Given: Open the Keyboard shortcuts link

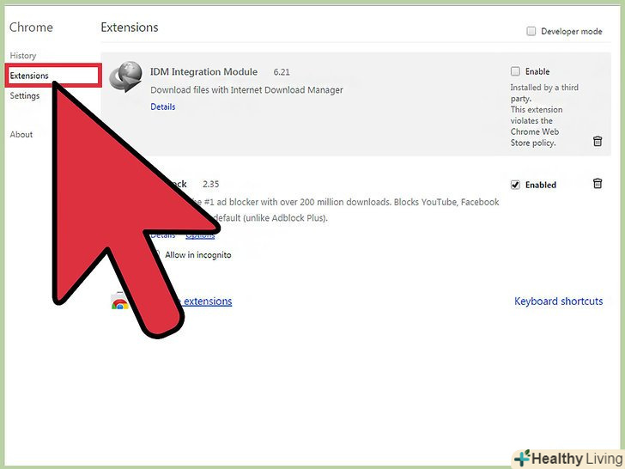Looking at the screenshot, I should click(558, 301).
